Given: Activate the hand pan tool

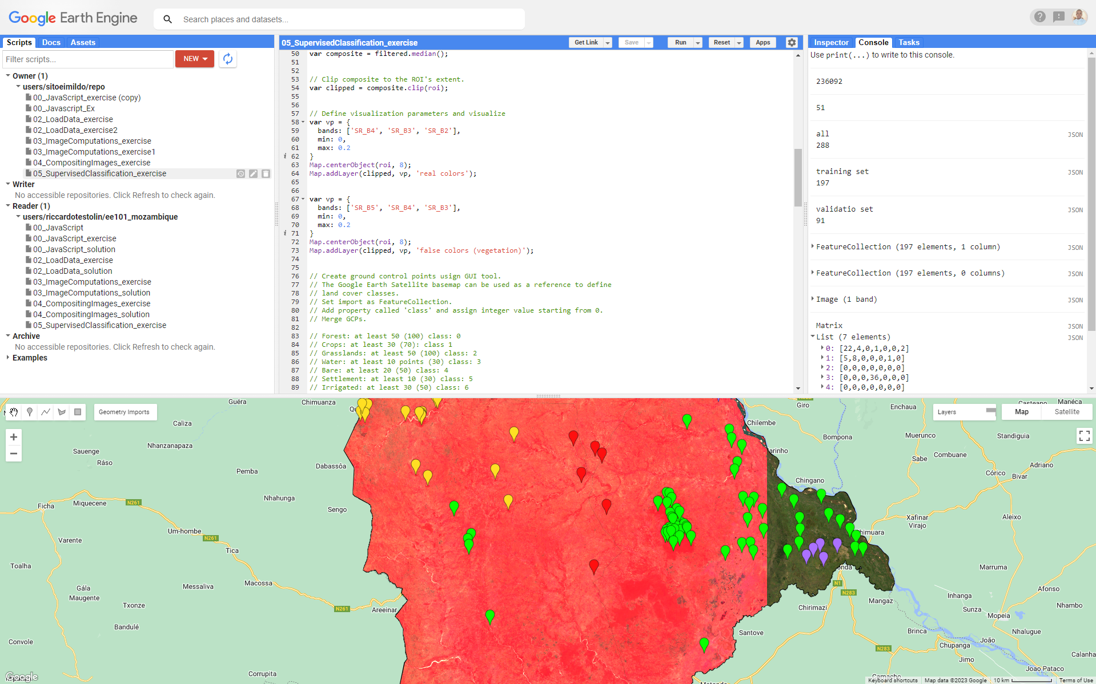Looking at the screenshot, I should click(x=13, y=412).
